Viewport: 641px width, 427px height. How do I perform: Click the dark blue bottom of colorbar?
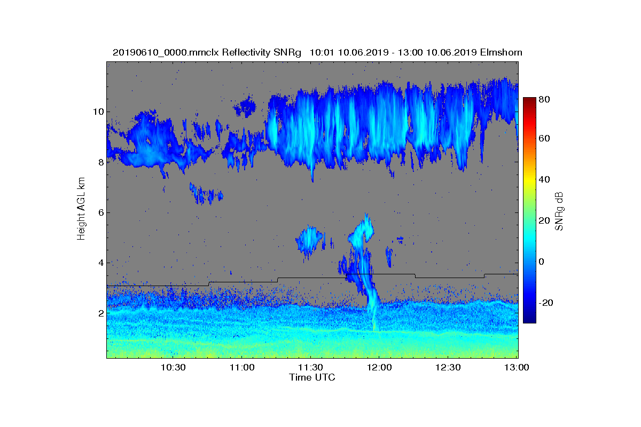(x=529, y=319)
